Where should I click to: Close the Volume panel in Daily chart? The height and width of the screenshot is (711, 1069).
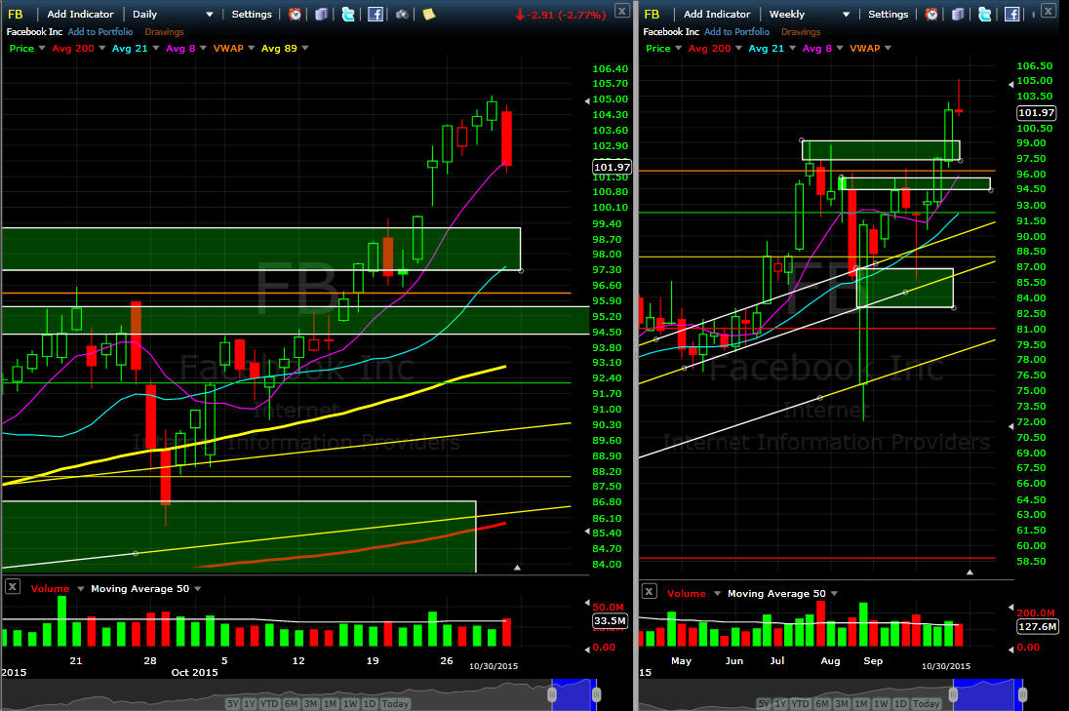click(13, 586)
